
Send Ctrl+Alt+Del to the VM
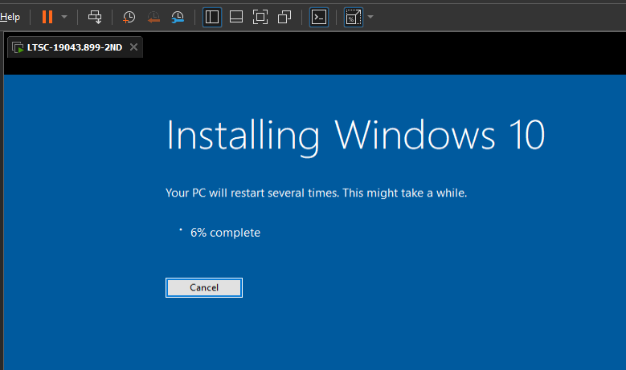[95, 17]
